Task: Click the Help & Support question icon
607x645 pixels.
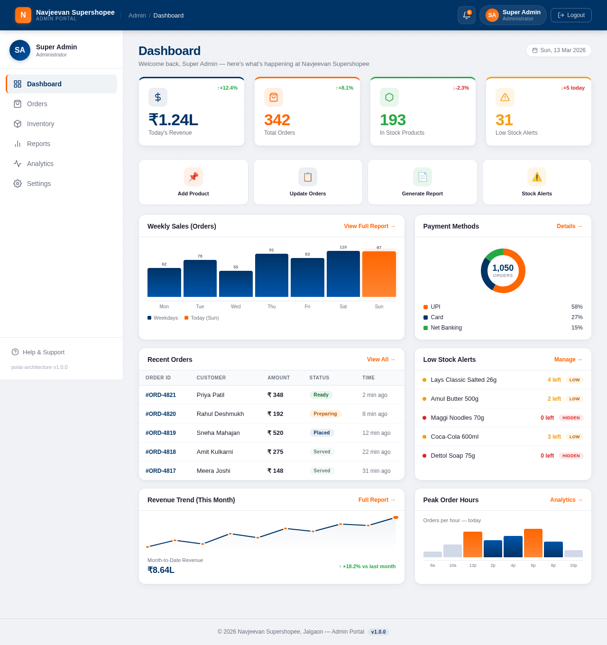Action: [x=14, y=352]
